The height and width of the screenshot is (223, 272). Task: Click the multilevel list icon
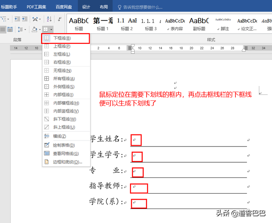point(3,19)
